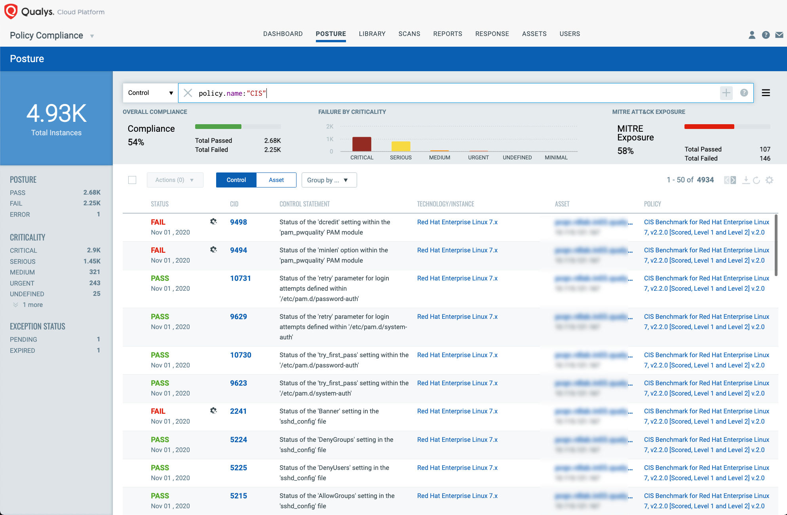Open the Actions (0) dropdown
The height and width of the screenshot is (515, 787).
(x=175, y=180)
